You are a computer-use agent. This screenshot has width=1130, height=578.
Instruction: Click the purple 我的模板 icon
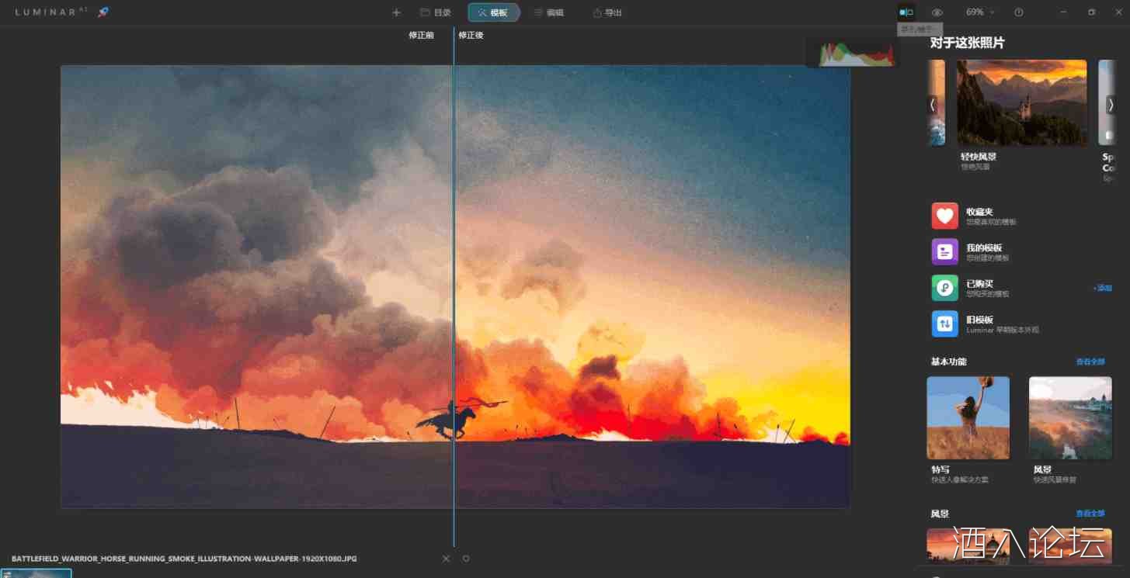(x=945, y=251)
